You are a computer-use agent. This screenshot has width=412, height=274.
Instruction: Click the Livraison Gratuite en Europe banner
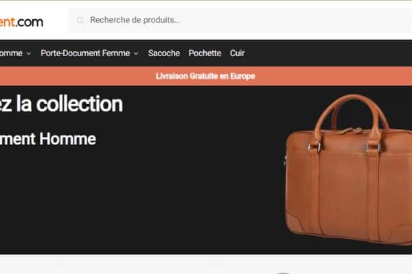205,76
